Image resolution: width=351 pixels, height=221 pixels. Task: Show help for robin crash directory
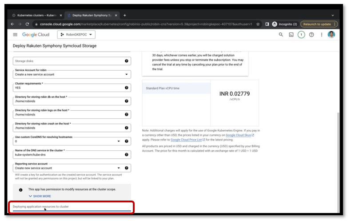pos(127,128)
